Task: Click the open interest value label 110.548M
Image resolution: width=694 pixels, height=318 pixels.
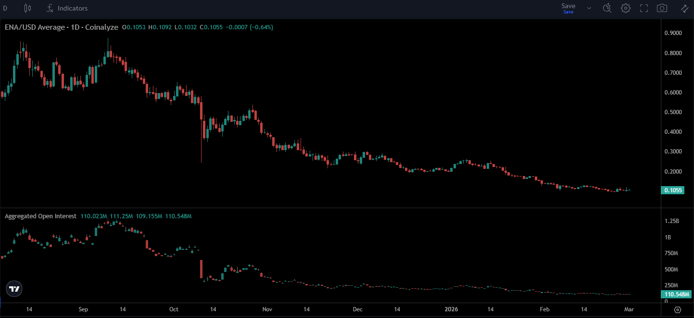Action: tap(676, 294)
